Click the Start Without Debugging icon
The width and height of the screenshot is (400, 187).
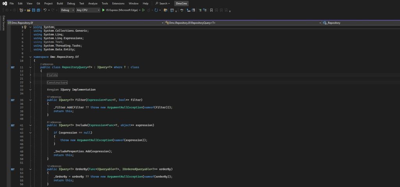coord(143,10)
